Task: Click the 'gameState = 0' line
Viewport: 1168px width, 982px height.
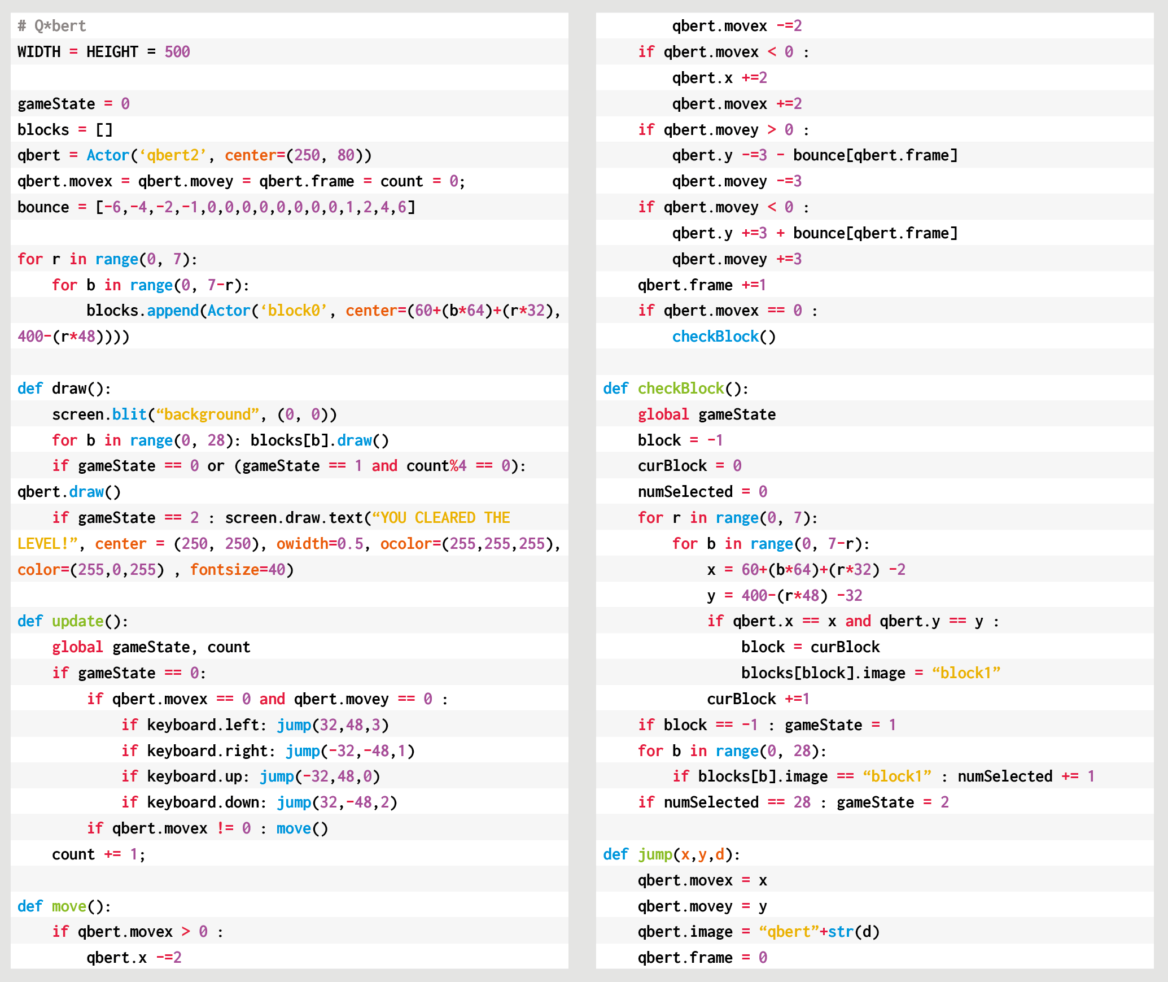Action: coord(73,104)
